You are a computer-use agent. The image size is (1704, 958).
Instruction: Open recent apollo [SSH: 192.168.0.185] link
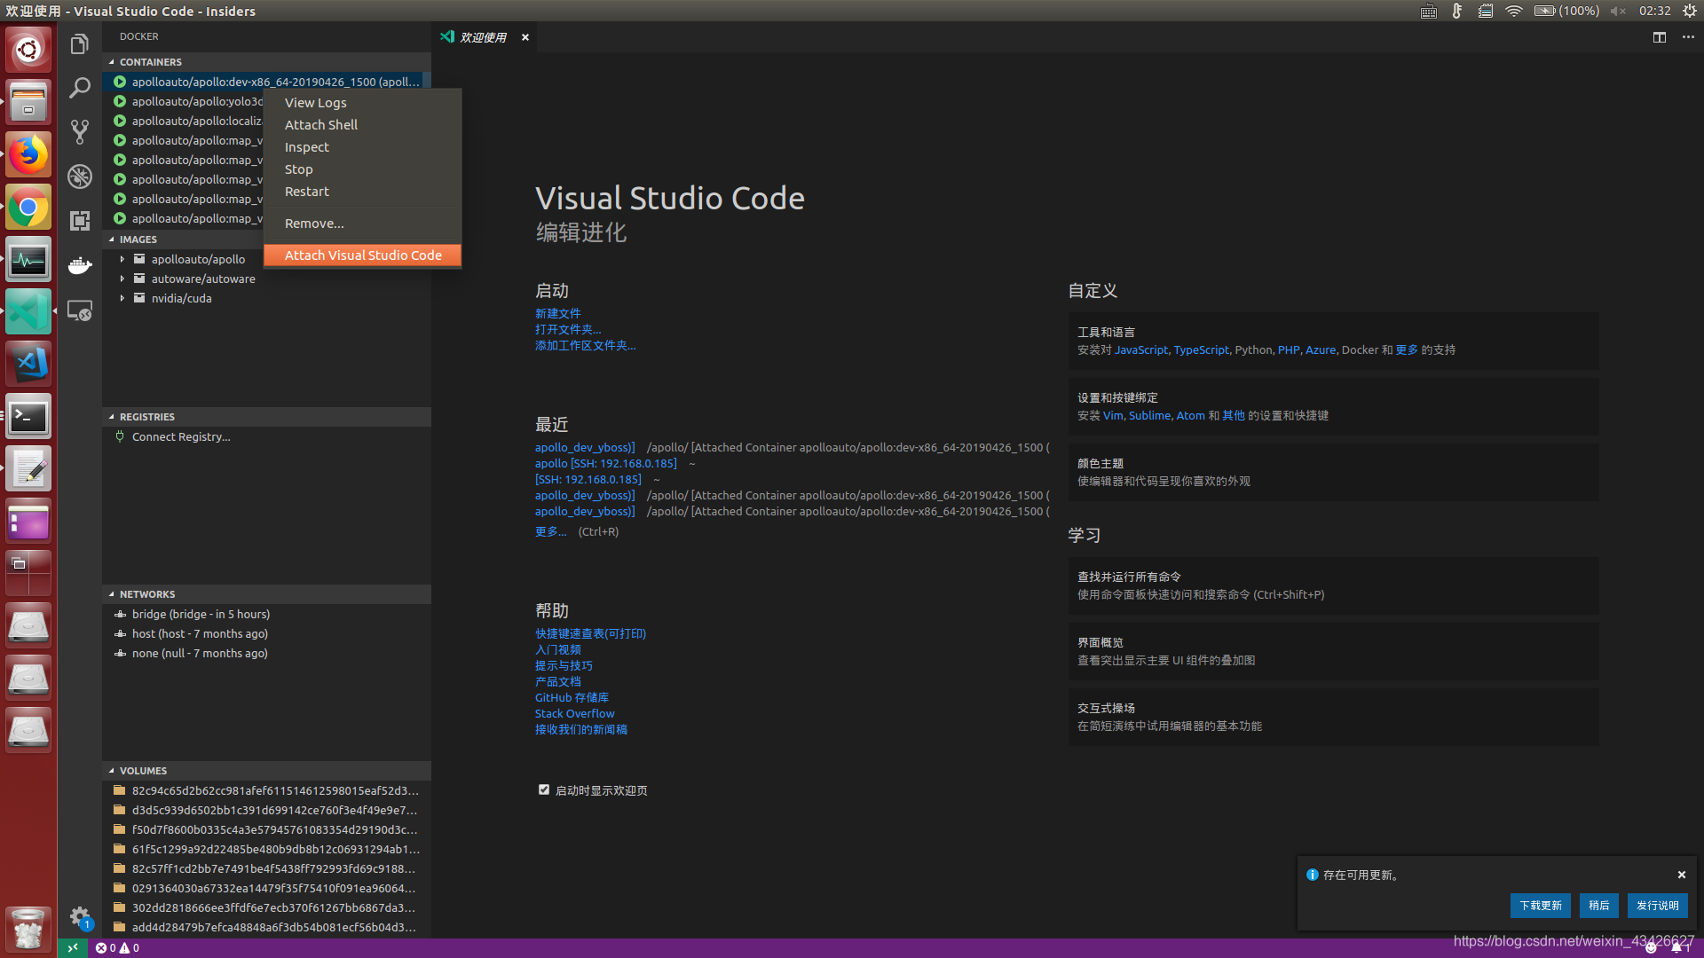606,463
